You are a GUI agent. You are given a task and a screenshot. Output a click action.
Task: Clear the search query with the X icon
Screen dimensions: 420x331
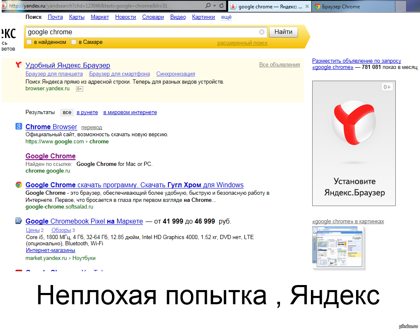pyautogui.click(x=262, y=32)
